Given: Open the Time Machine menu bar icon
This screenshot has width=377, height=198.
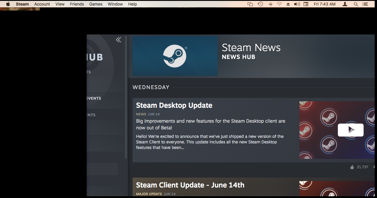Looking at the screenshot, I should coord(260,4).
